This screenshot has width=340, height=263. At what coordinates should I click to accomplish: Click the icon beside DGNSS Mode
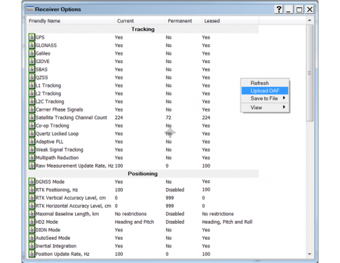[x=32, y=182]
